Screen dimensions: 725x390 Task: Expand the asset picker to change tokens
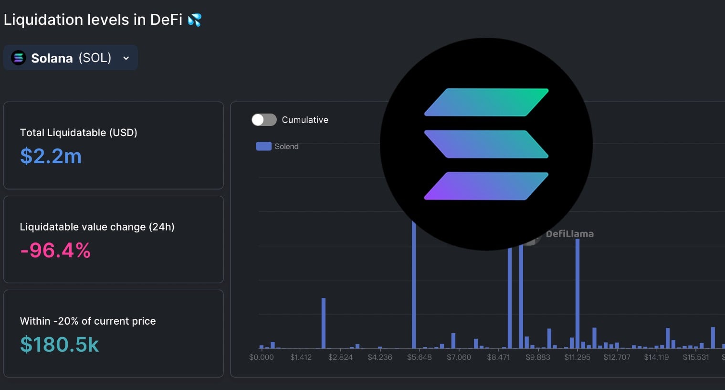70,57
